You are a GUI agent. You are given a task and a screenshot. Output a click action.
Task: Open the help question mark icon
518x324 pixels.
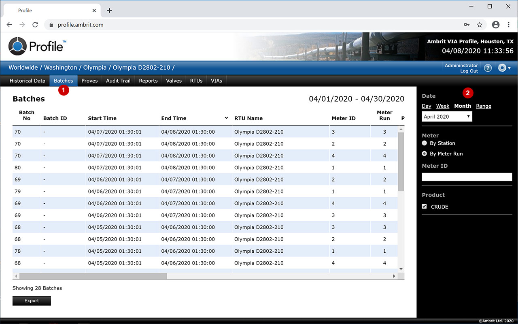[488, 68]
